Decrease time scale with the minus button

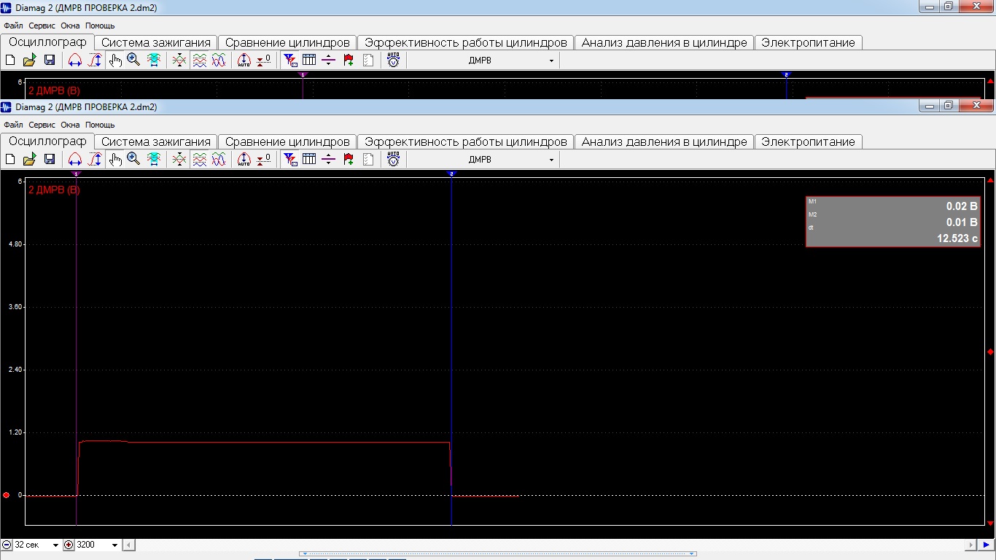7,545
